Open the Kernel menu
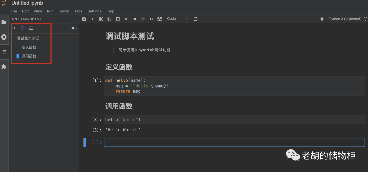368x172 pixels. click(64, 11)
